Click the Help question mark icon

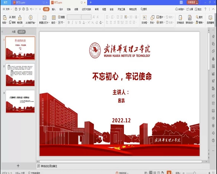pos(205,9)
